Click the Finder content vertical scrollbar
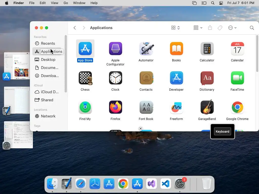 pos(257,54)
